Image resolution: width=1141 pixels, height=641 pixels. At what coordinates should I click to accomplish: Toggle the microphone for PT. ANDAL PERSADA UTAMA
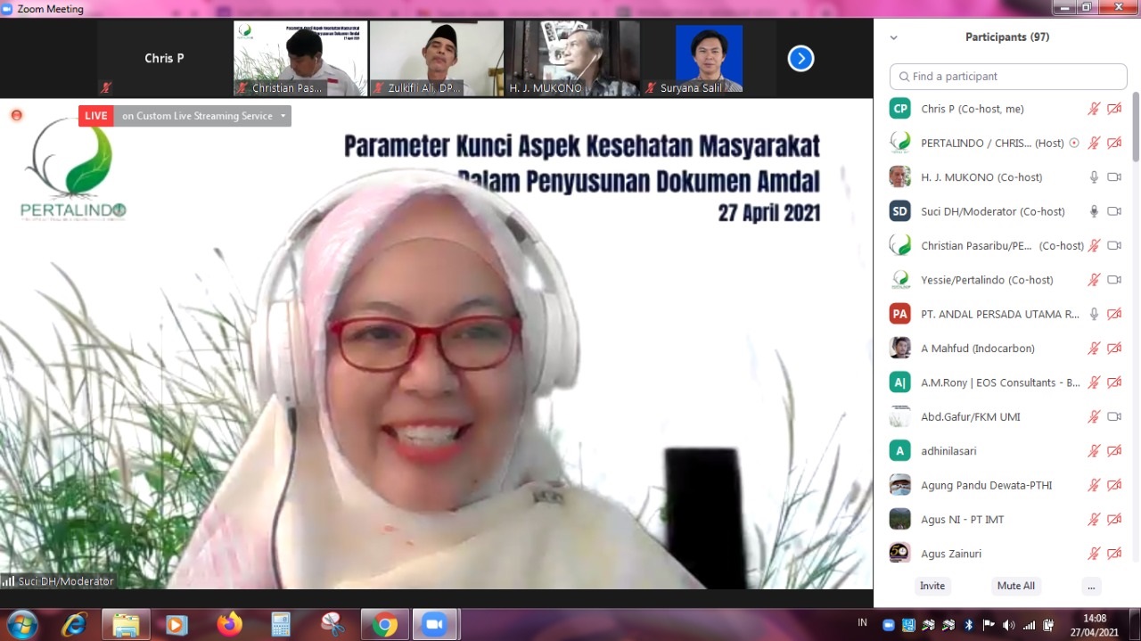coord(1094,314)
